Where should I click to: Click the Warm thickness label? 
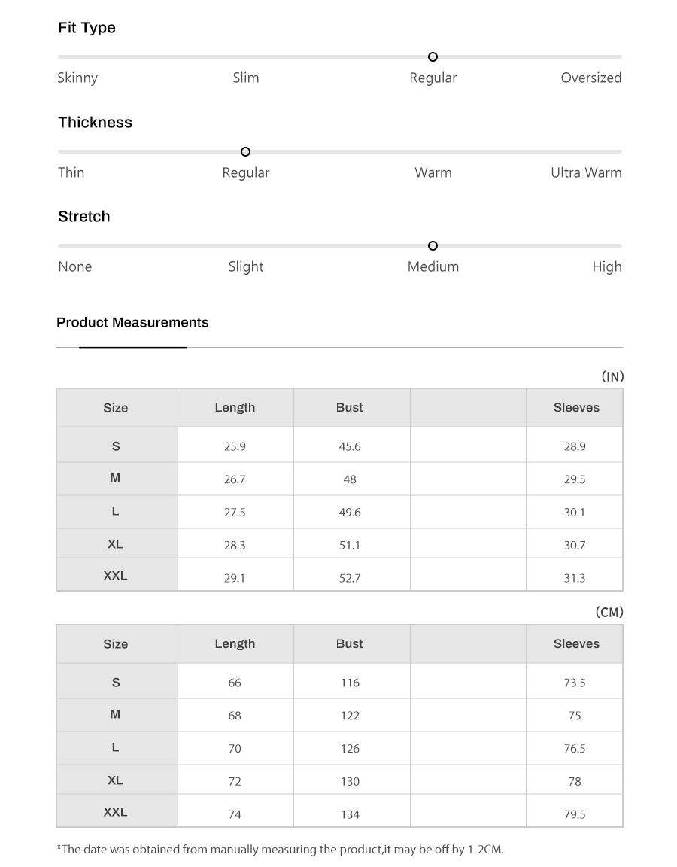tap(433, 172)
